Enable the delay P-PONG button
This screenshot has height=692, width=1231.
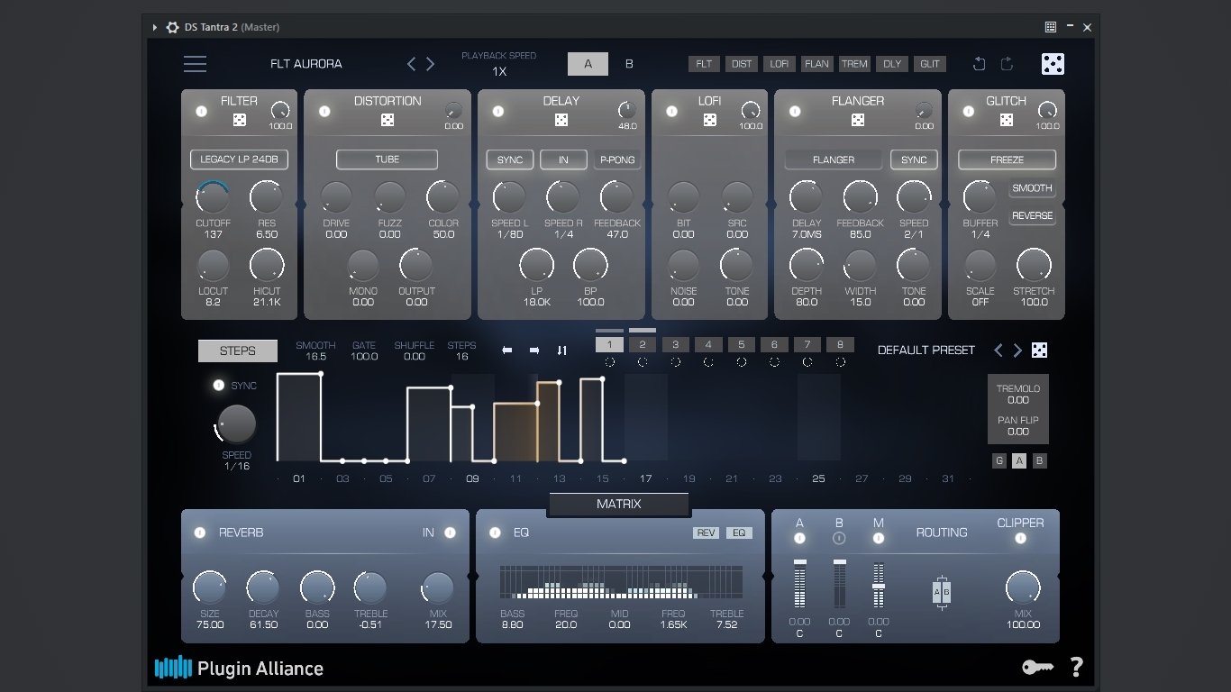click(x=617, y=159)
